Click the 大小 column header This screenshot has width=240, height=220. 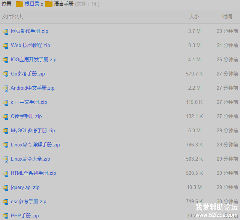point(194,16)
